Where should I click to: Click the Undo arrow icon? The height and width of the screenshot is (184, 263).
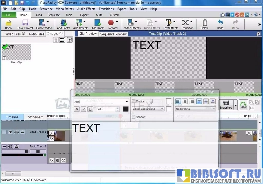(x=220, y=24)
